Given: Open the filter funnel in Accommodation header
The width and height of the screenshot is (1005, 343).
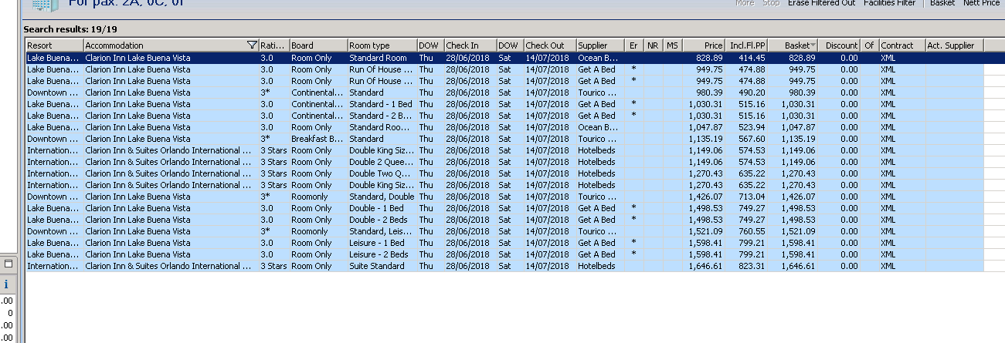Looking at the screenshot, I should tap(252, 45).
